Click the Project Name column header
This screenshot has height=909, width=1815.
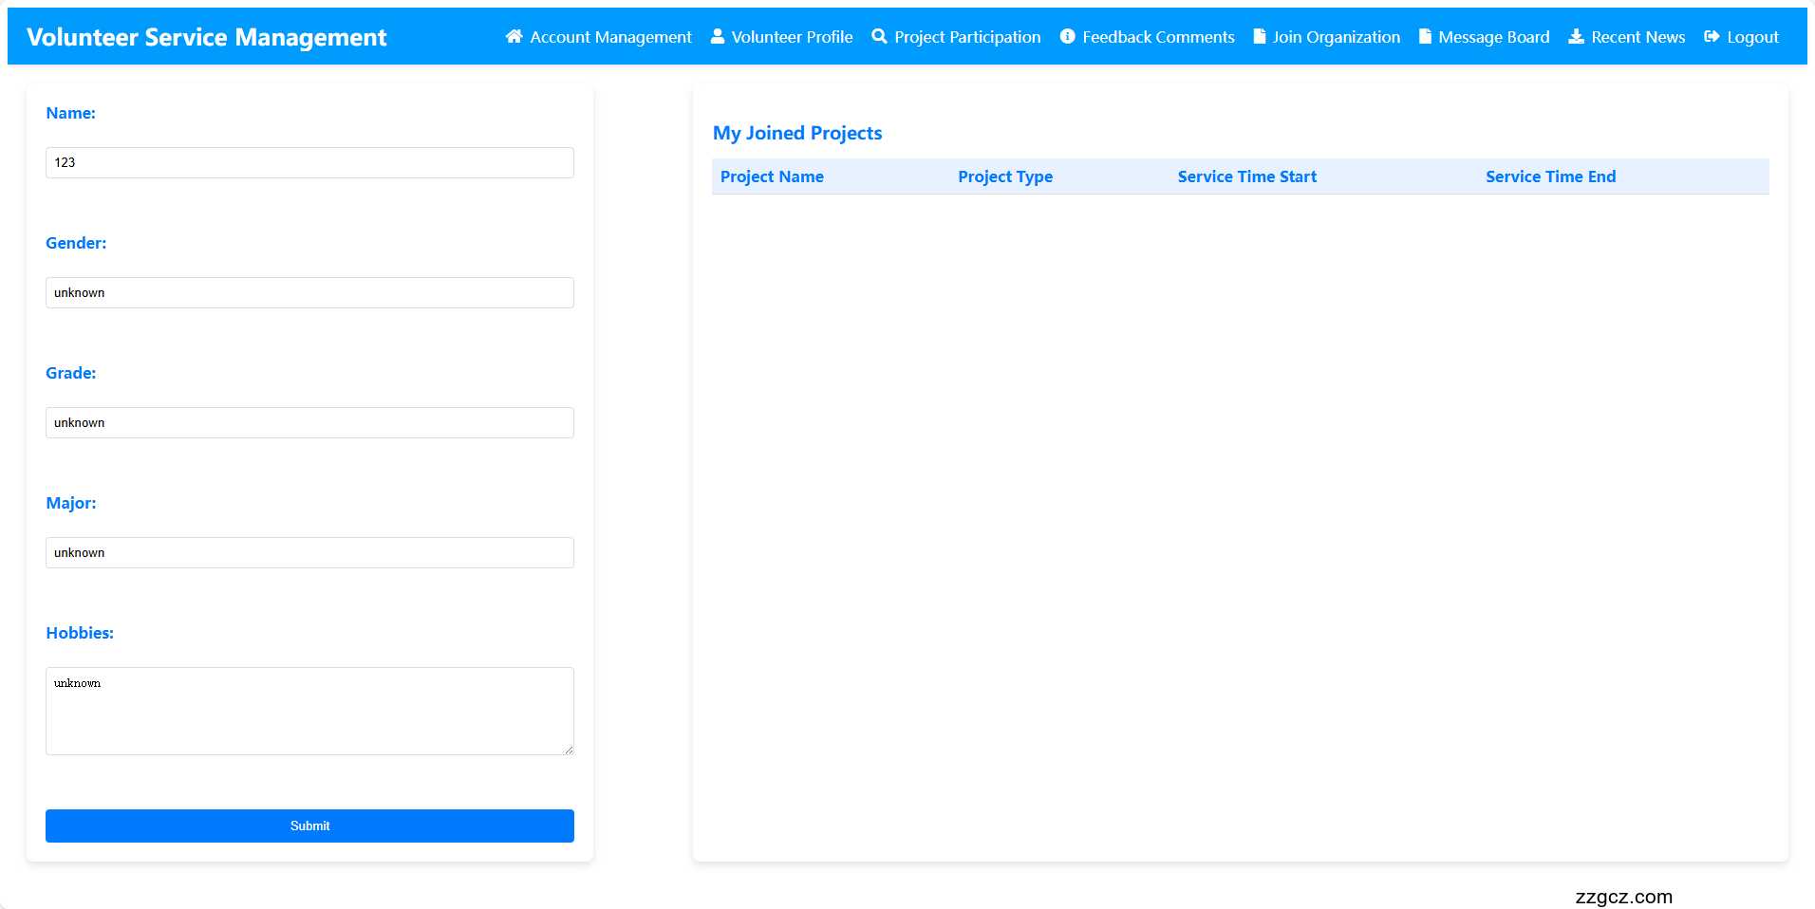(772, 176)
